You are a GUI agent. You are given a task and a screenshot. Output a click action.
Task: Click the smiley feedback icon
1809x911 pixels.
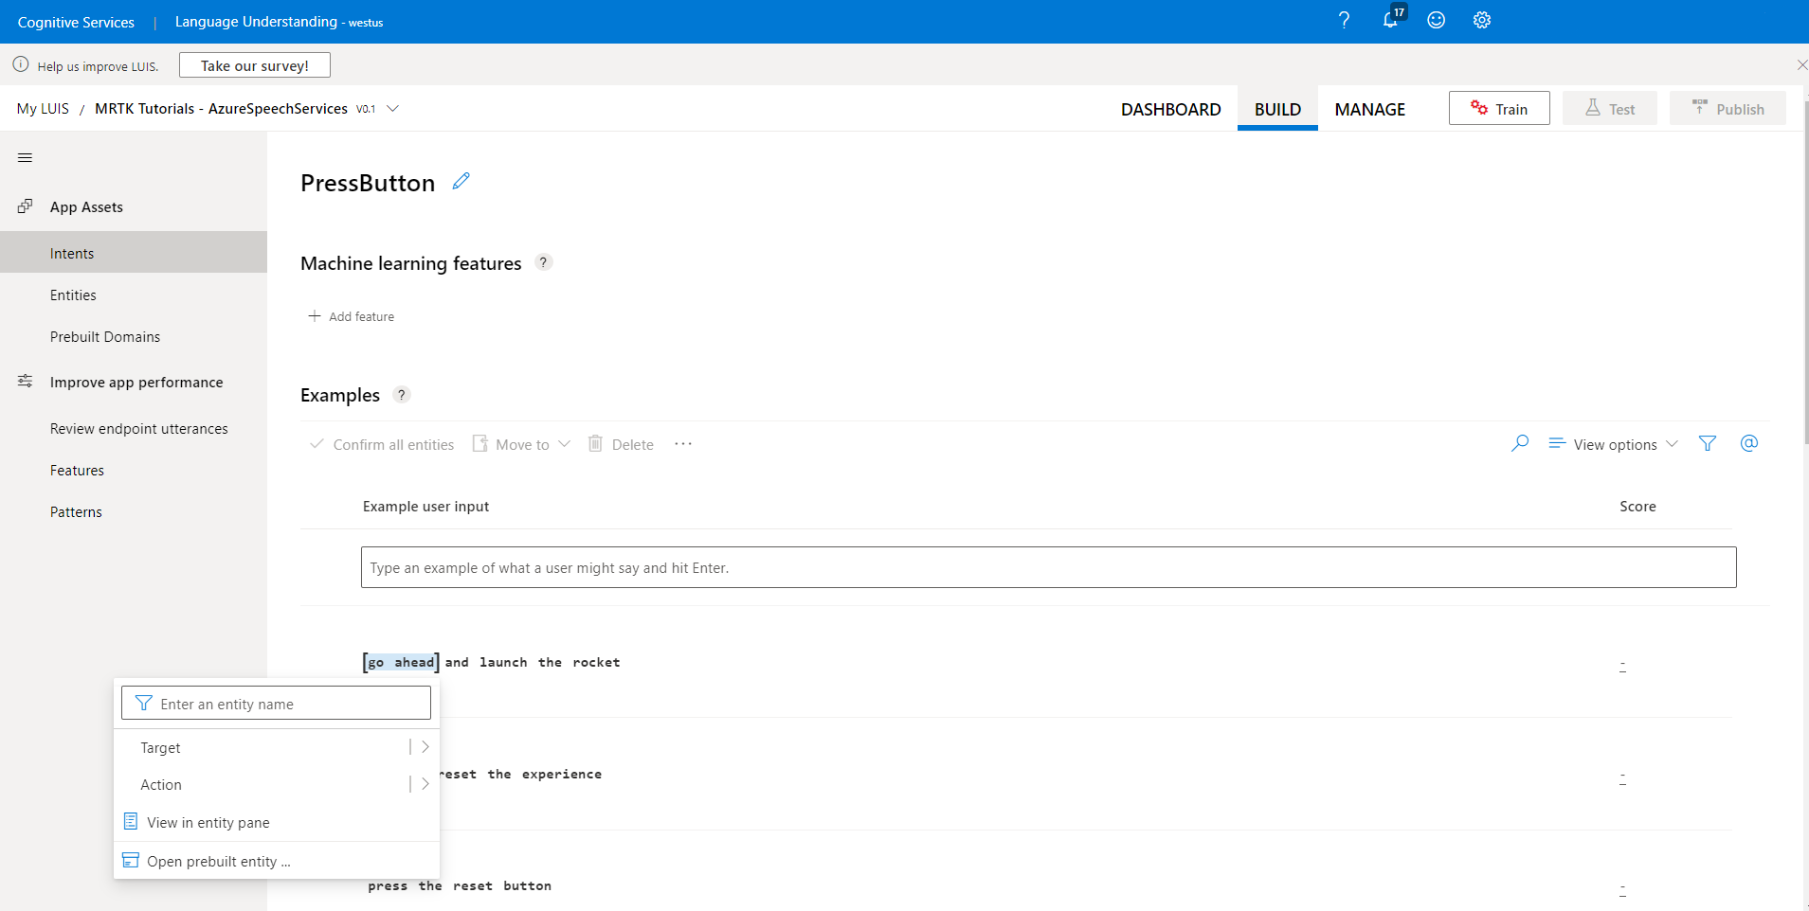pyautogui.click(x=1437, y=20)
